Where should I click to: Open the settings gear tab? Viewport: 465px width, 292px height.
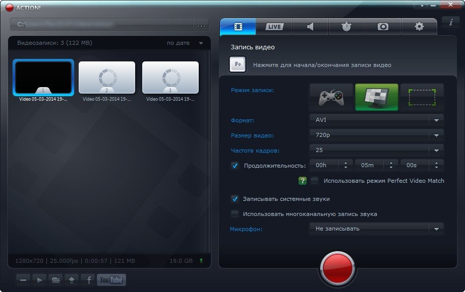pyautogui.click(x=419, y=27)
